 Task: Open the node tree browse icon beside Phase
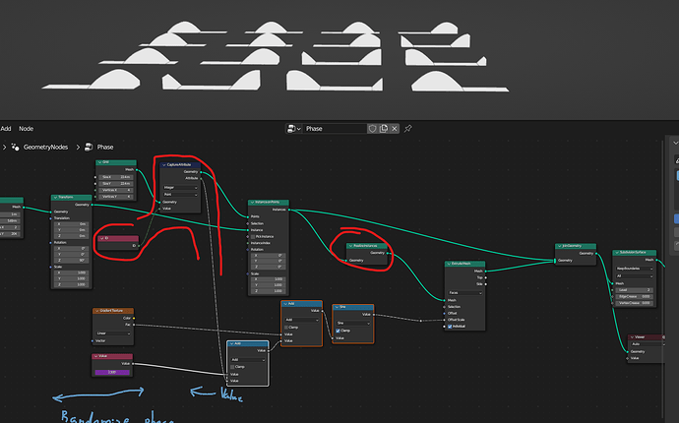coord(294,129)
